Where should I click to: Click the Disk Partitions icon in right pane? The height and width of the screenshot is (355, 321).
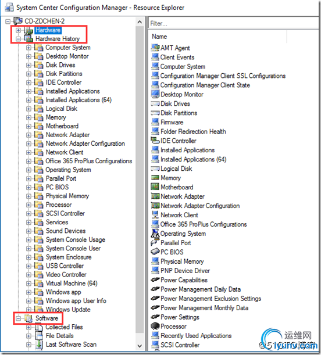[x=155, y=113]
